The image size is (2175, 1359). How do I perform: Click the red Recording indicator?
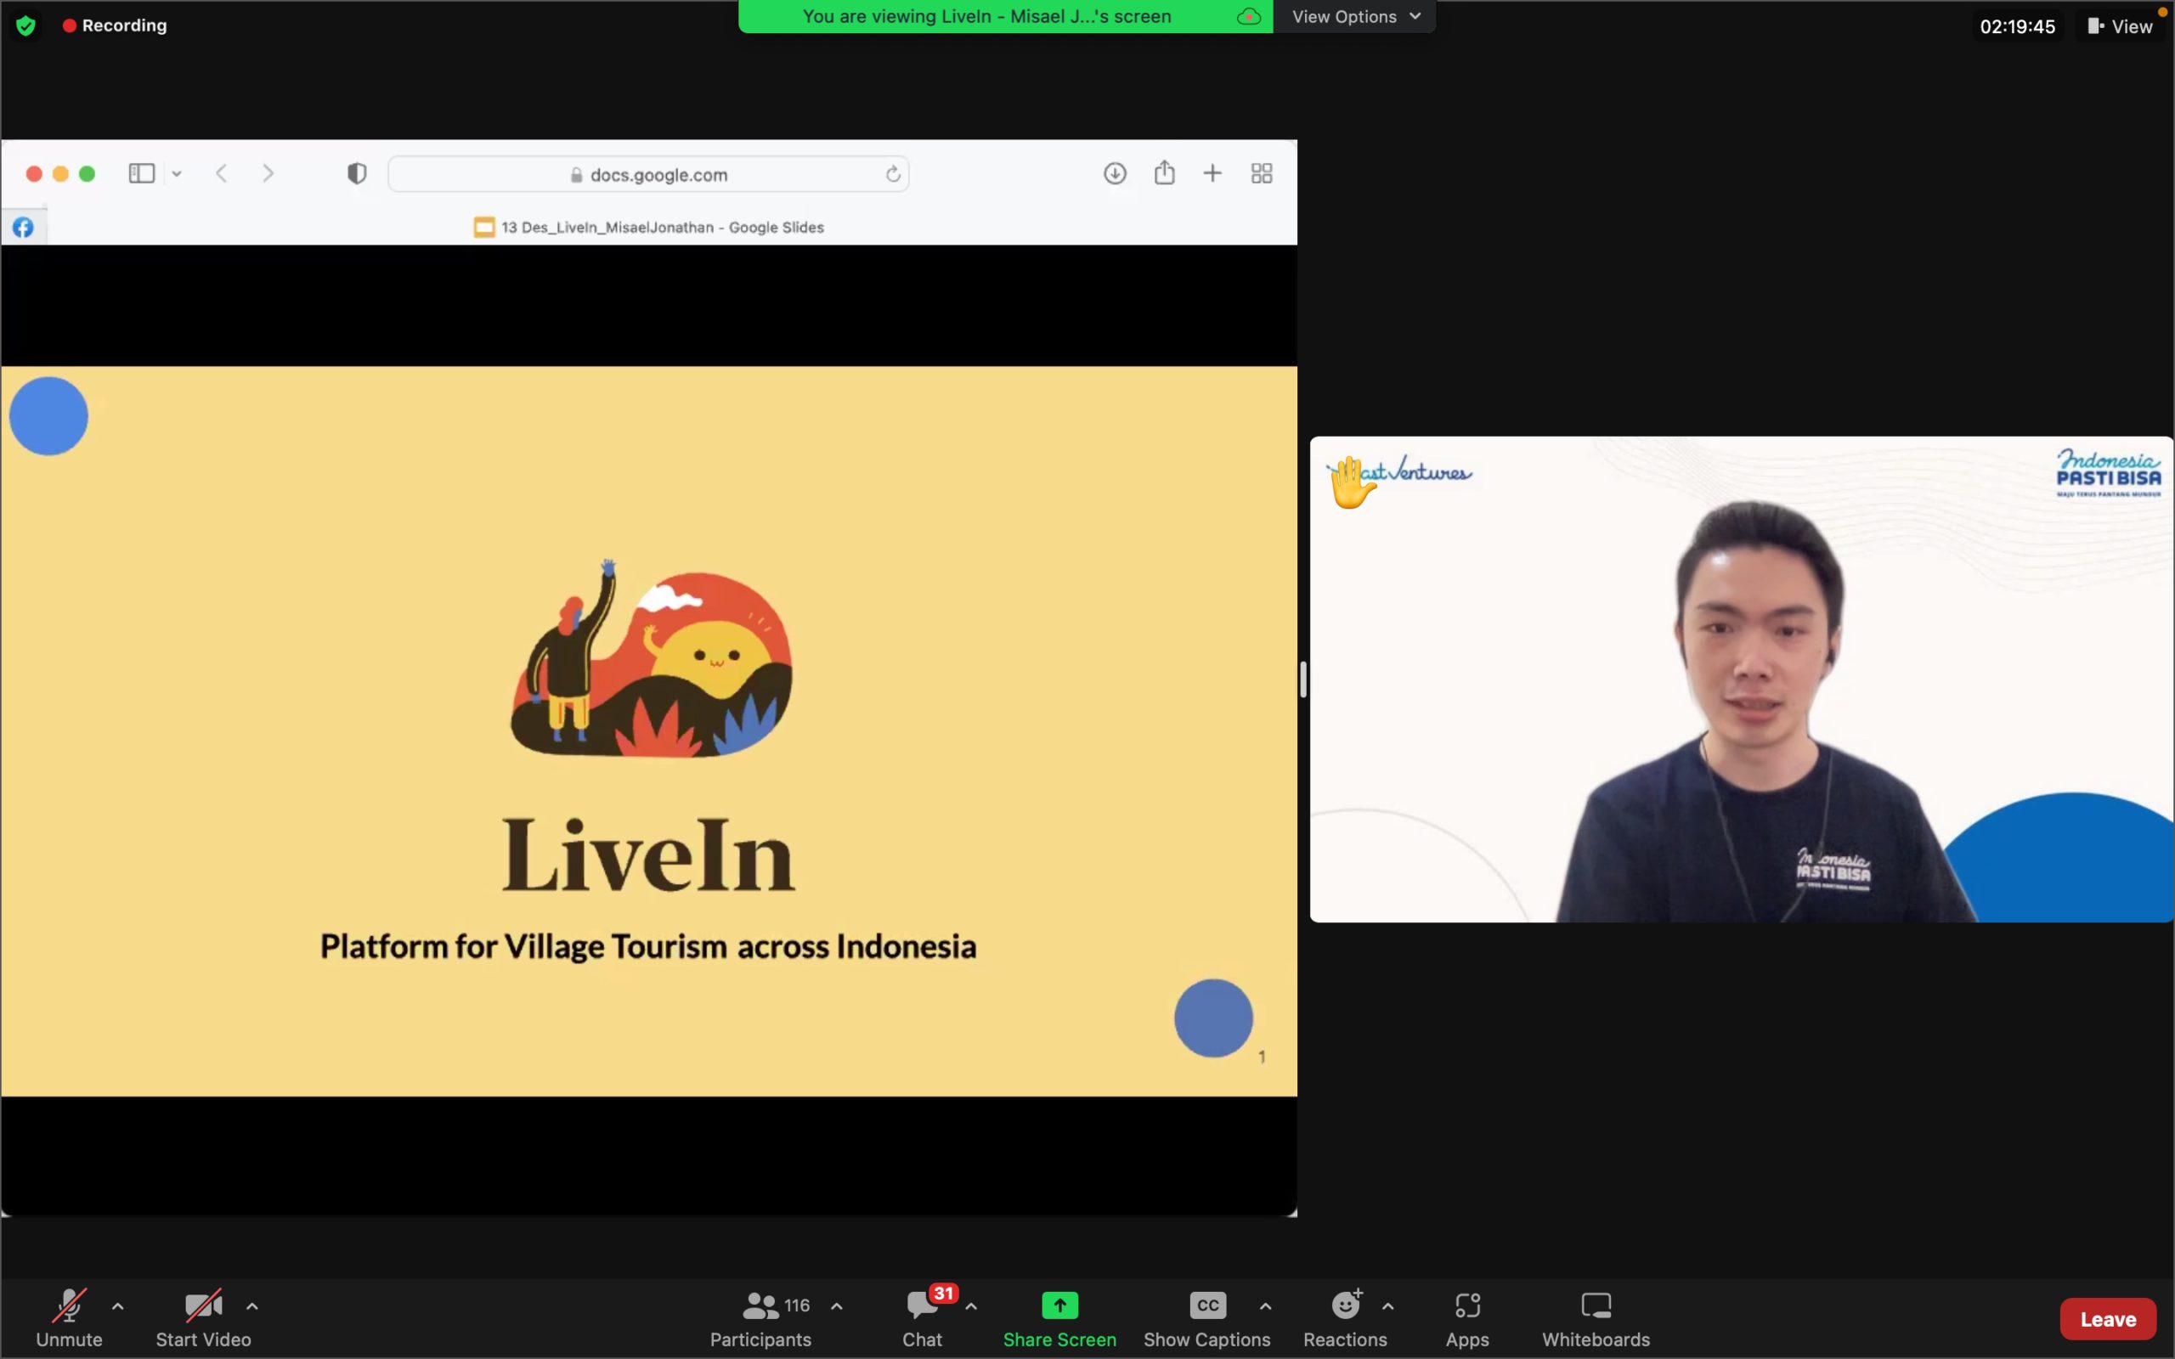click(114, 25)
